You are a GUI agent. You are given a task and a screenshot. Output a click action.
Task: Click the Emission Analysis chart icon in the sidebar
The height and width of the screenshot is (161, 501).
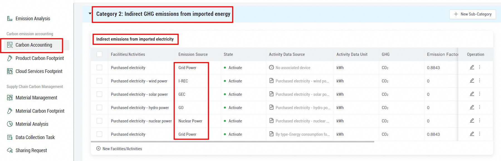10,19
